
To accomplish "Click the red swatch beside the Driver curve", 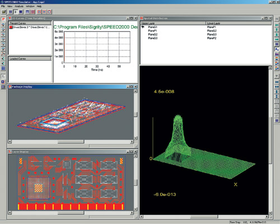I will click(x=11, y=27).
